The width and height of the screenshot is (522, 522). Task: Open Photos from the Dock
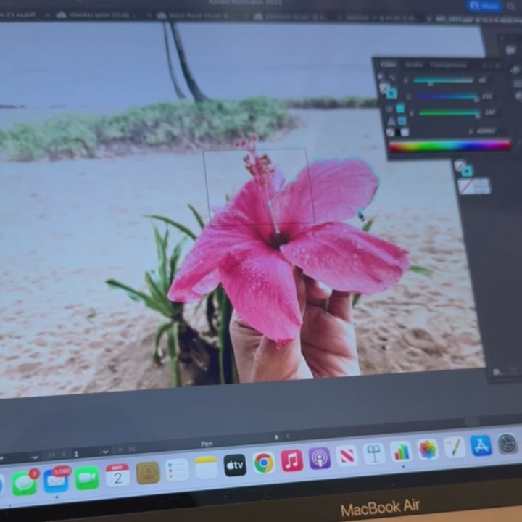pyautogui.click(x=428, y=449)
